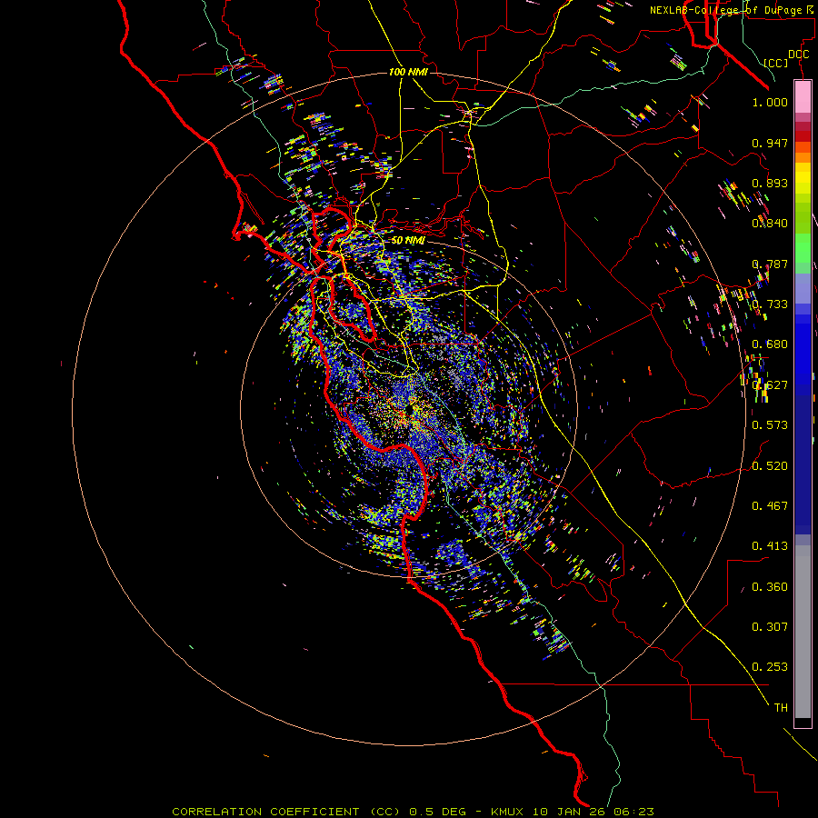Click the 10 JAN 26 06:23 timestamp
Image resolution: width=818 pixels, height=818 pixels.
(594, 812)
